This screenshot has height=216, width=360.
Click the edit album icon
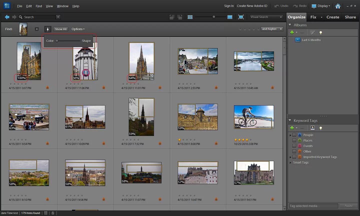(312, 32)
